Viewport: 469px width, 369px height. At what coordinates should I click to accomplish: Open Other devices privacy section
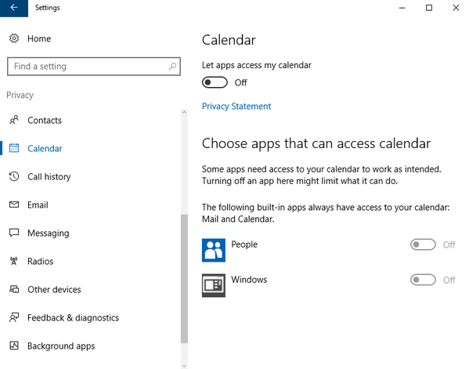(x=54, y=290)
